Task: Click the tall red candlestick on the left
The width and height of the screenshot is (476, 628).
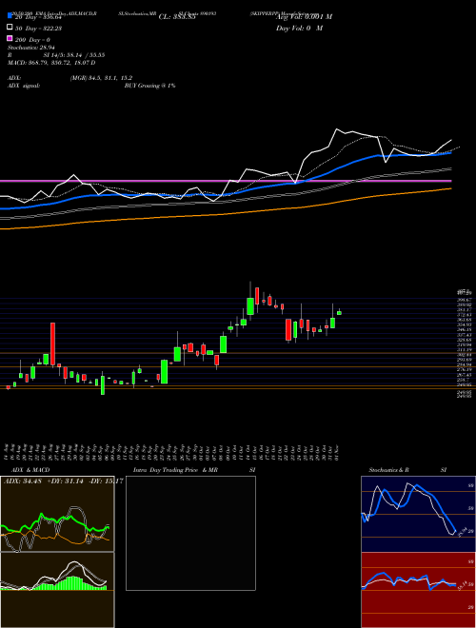Action: (x=52, y=344)
